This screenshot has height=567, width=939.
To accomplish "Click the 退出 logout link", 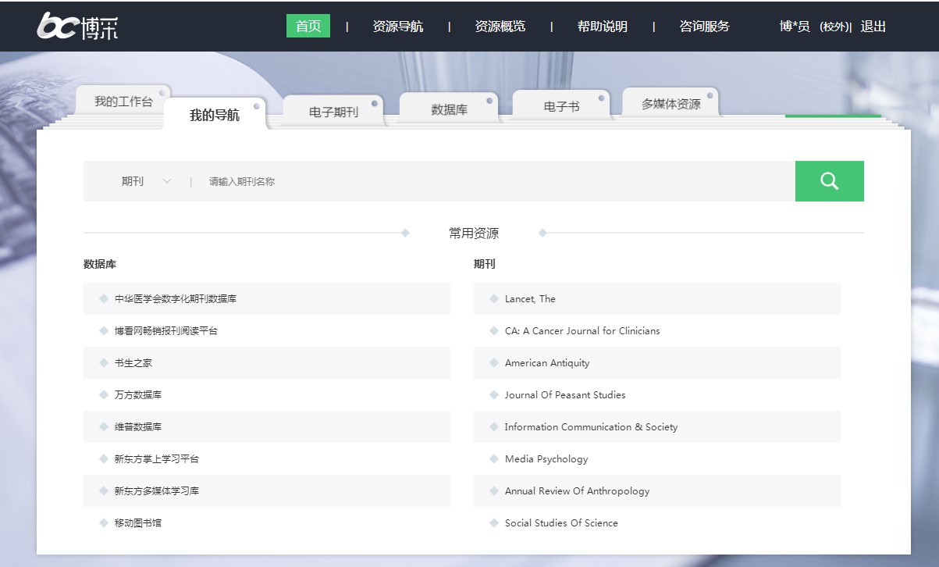I will pyautogui.click(x=873, y=27).
